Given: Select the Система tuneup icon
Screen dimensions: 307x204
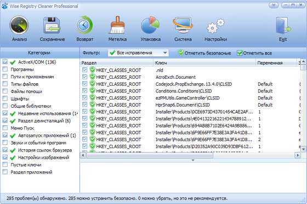Looking at the screenshot, I should coord(183,25).
